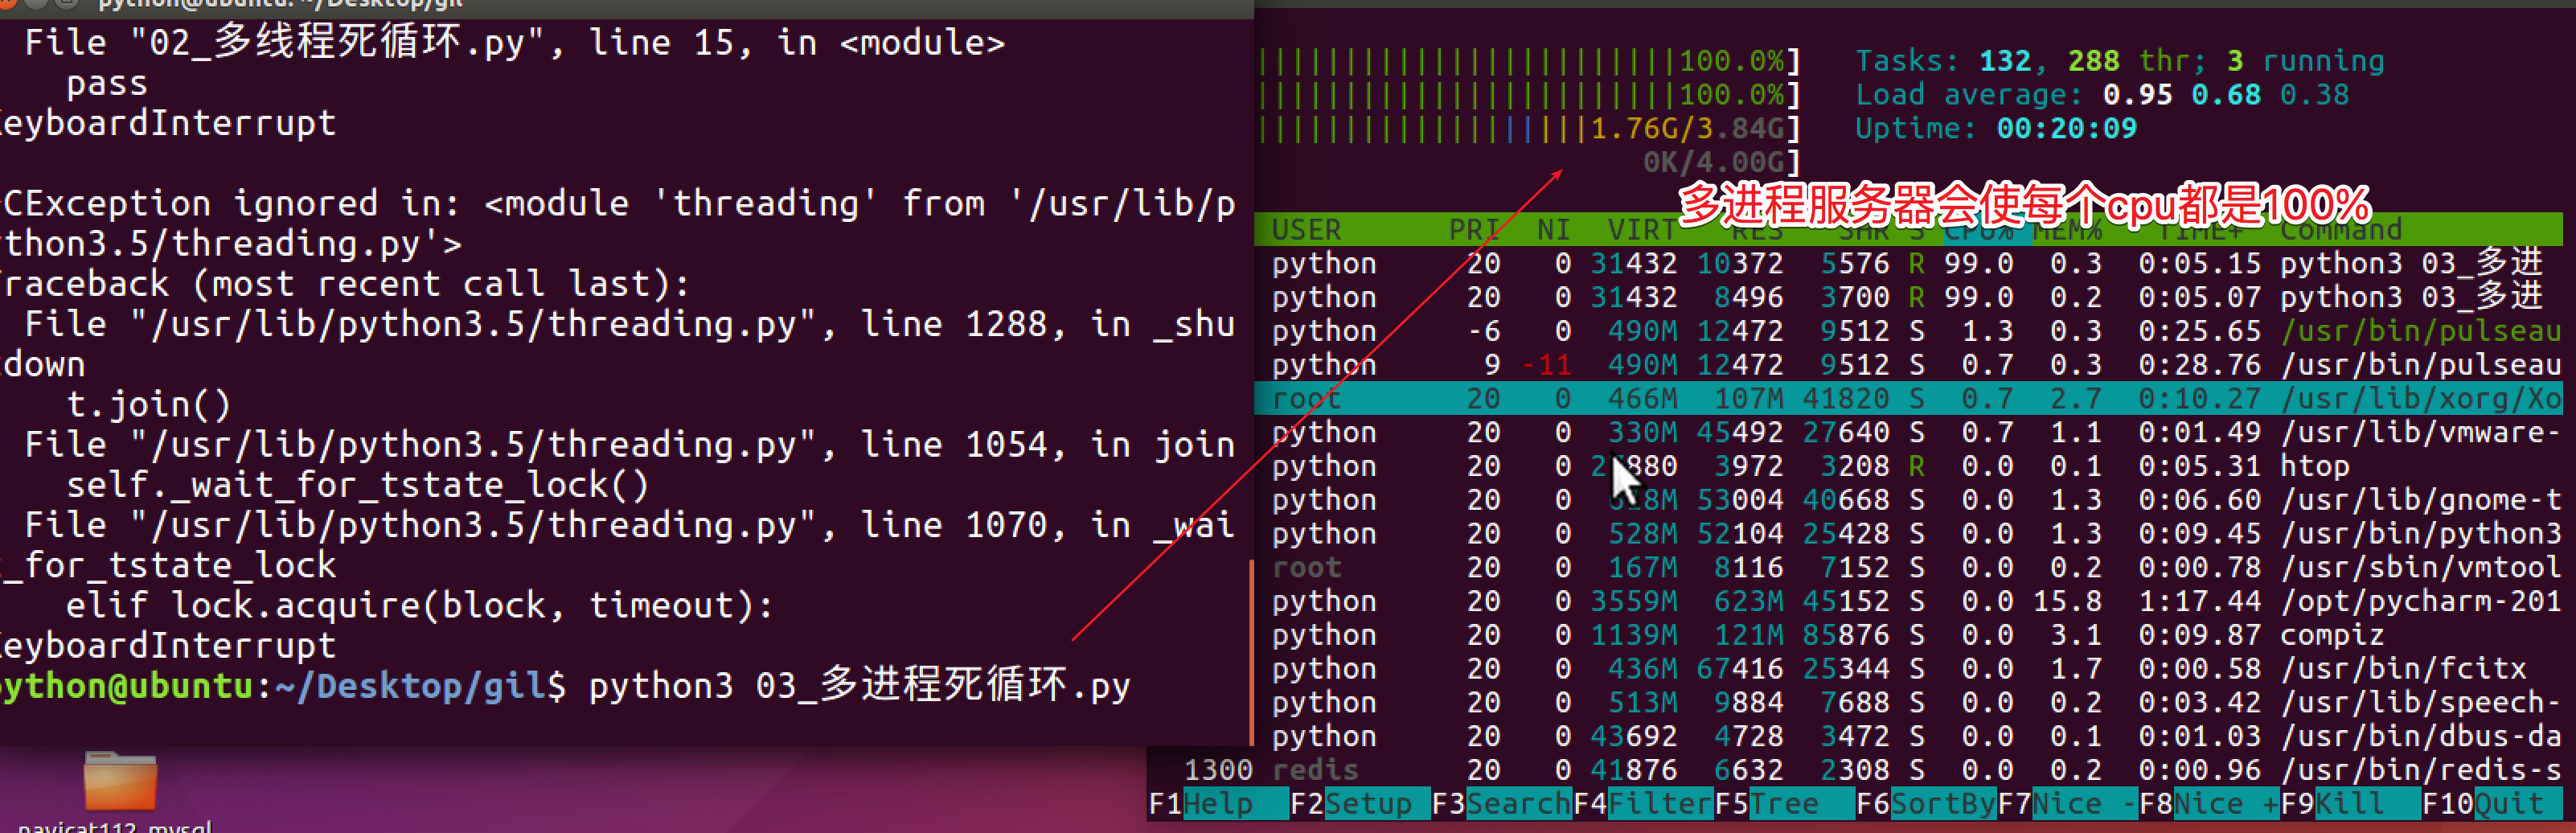Viewport: 2576px width, 833px height.
Task: Select the htop process row
Action: tap(1908, 466)
